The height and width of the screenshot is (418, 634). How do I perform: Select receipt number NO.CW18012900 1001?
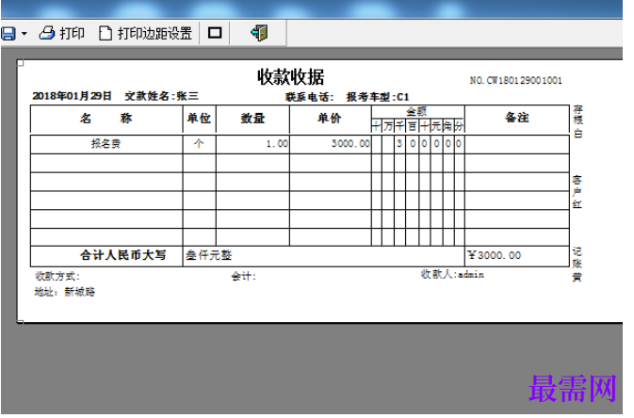coord(516,80)
